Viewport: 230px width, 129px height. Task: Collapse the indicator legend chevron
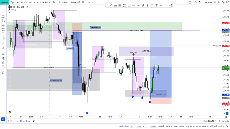[9, 13]
